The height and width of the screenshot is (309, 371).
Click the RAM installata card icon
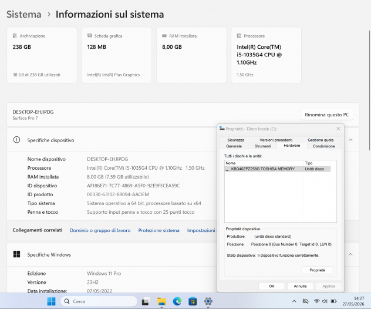pyautogui.click(x=164, y=36)
